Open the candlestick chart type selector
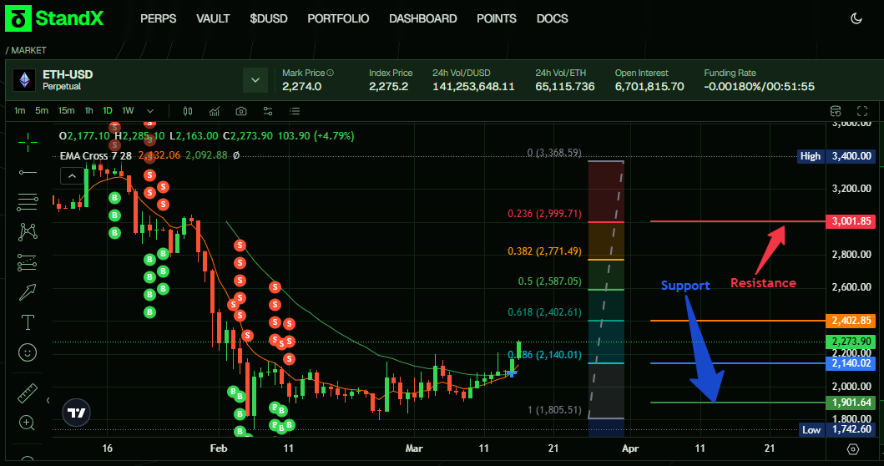The height and width of the screenshot is (466, 884). [x=188, y=111]
